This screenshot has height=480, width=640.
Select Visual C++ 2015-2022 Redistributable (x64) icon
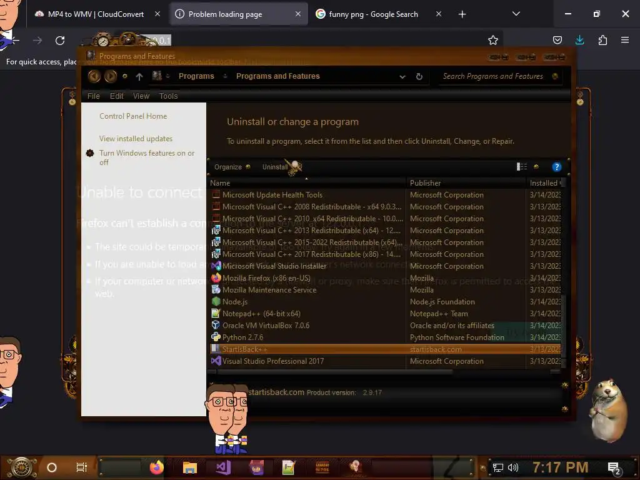[216, 242]
